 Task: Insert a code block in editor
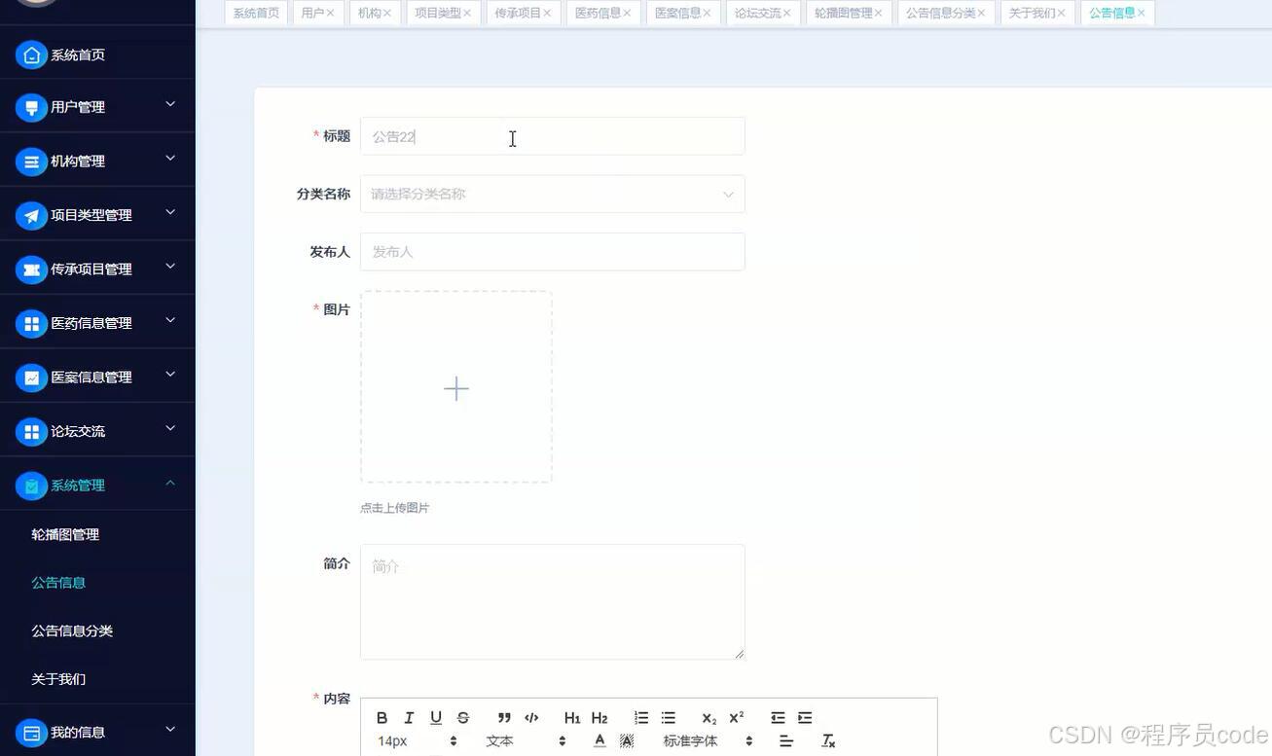(531, 718)
